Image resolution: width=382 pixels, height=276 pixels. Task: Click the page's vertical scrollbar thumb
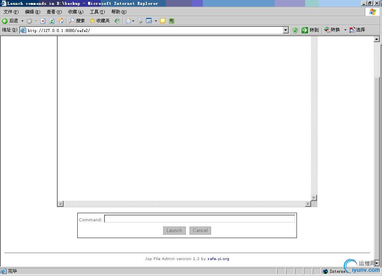377,168
